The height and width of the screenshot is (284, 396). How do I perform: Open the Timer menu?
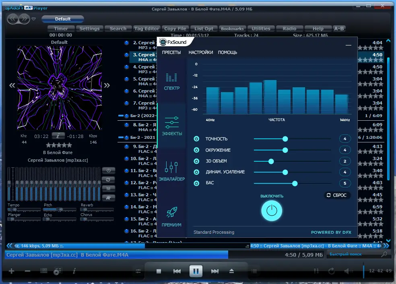point(61,29)
